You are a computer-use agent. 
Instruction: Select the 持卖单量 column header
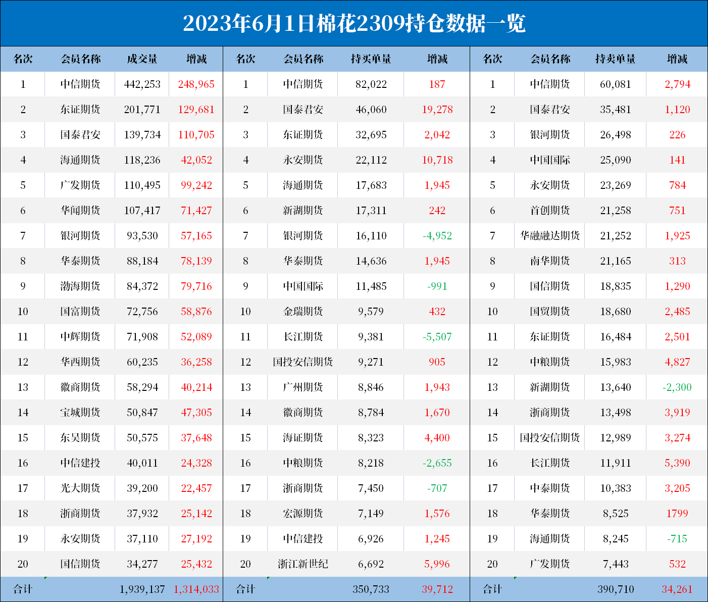pyautogui.click(x=615, y=59)
